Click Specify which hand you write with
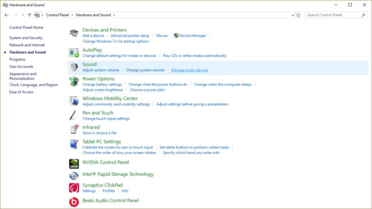 tap(191, 153)
